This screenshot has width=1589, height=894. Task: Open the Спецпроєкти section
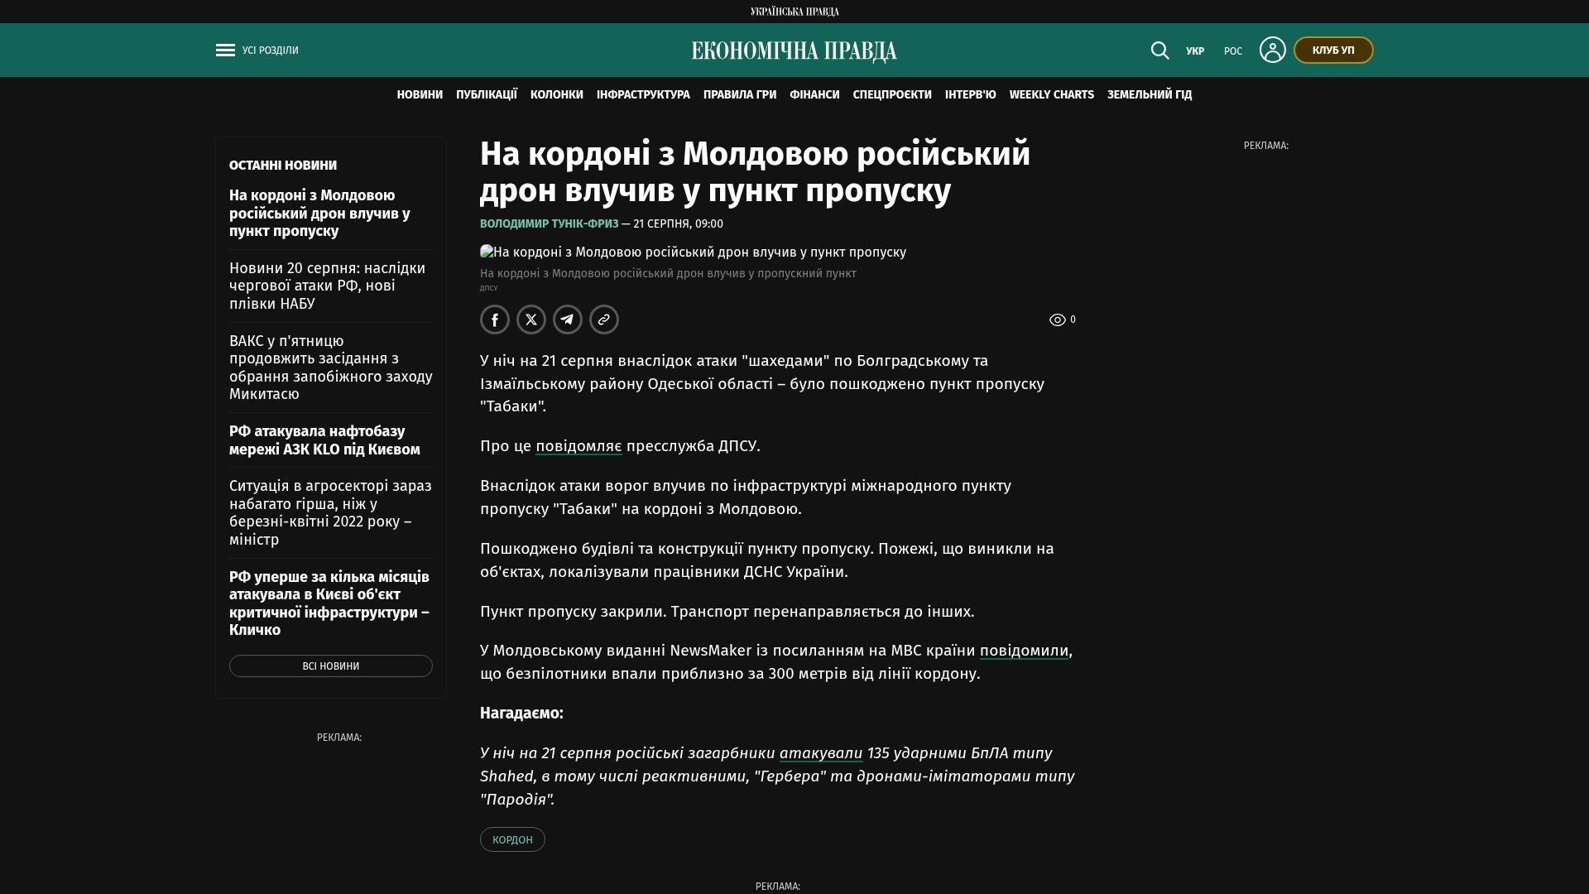(892, 95)
